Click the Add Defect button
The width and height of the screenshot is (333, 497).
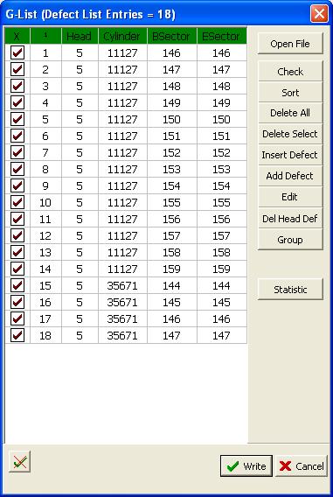click(290, 176)
